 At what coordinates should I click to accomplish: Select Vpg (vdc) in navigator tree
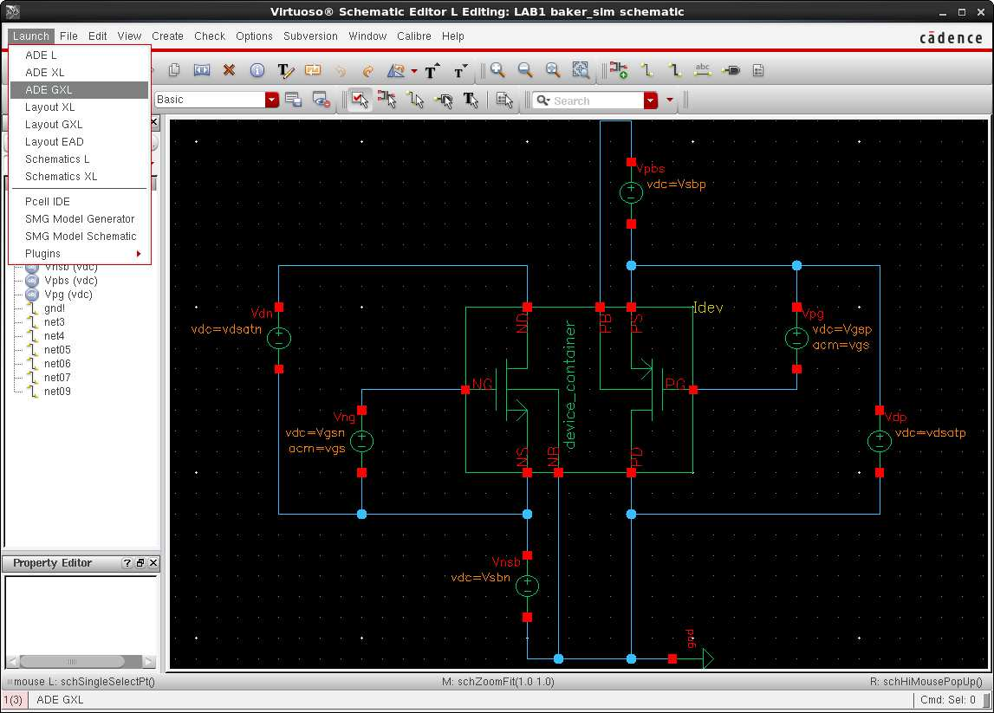pyautogui.click(x=68, y=294)
